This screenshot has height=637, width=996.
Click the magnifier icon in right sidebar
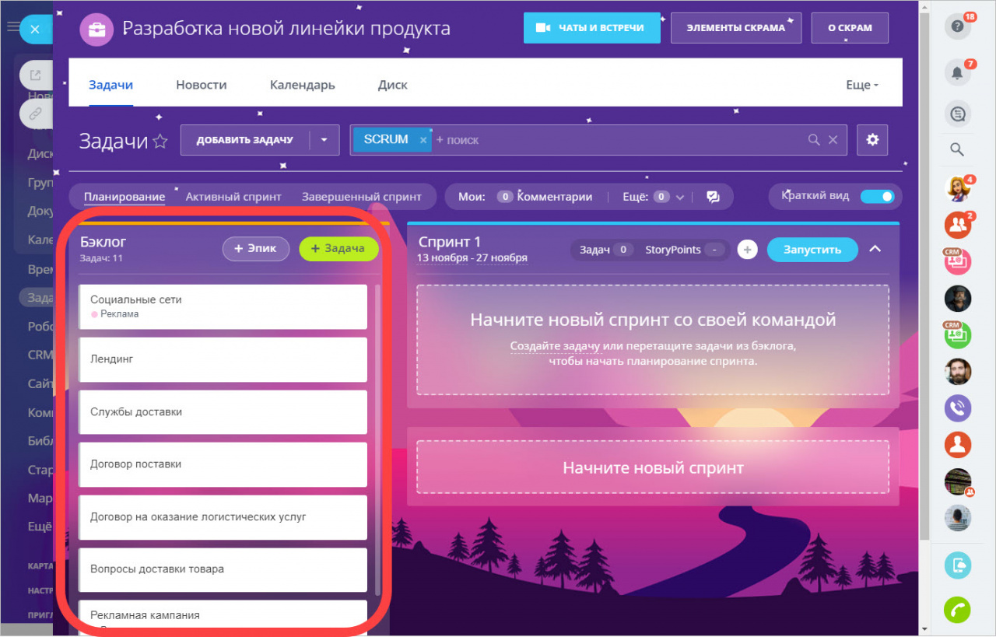click(957, 149)
